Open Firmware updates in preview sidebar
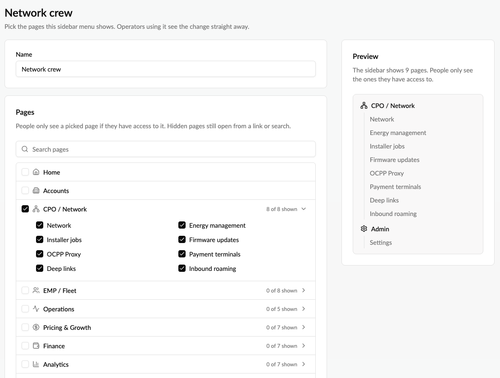 click(395, 160)
